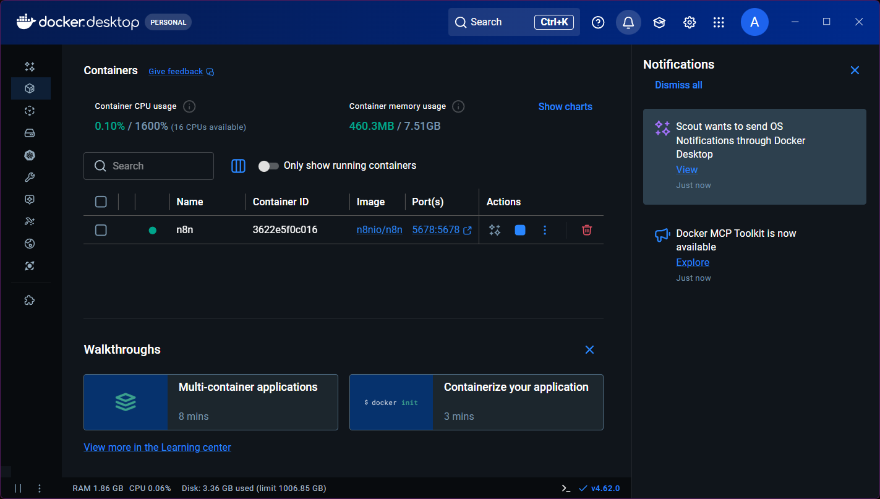Click the feedback chat icon next to Give feedback
Screen dimensions: 880x499
coord(210,72)
